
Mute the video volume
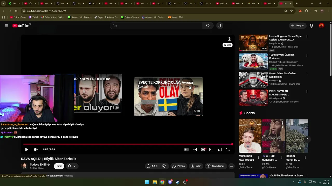[36, 149]
